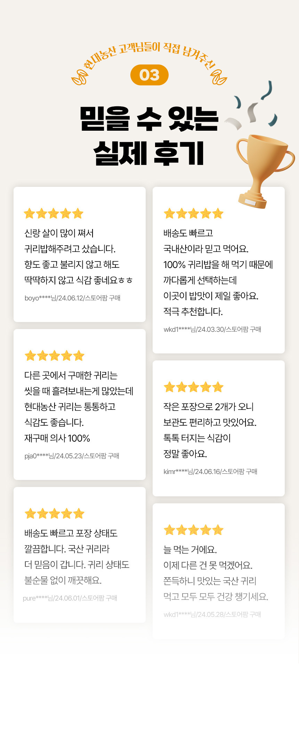Image resolution: width=299 pixels, height=733 pixels.
Task: Select fifth star in the wkd1**** 24.03.30 review
Action: [218, 213]
